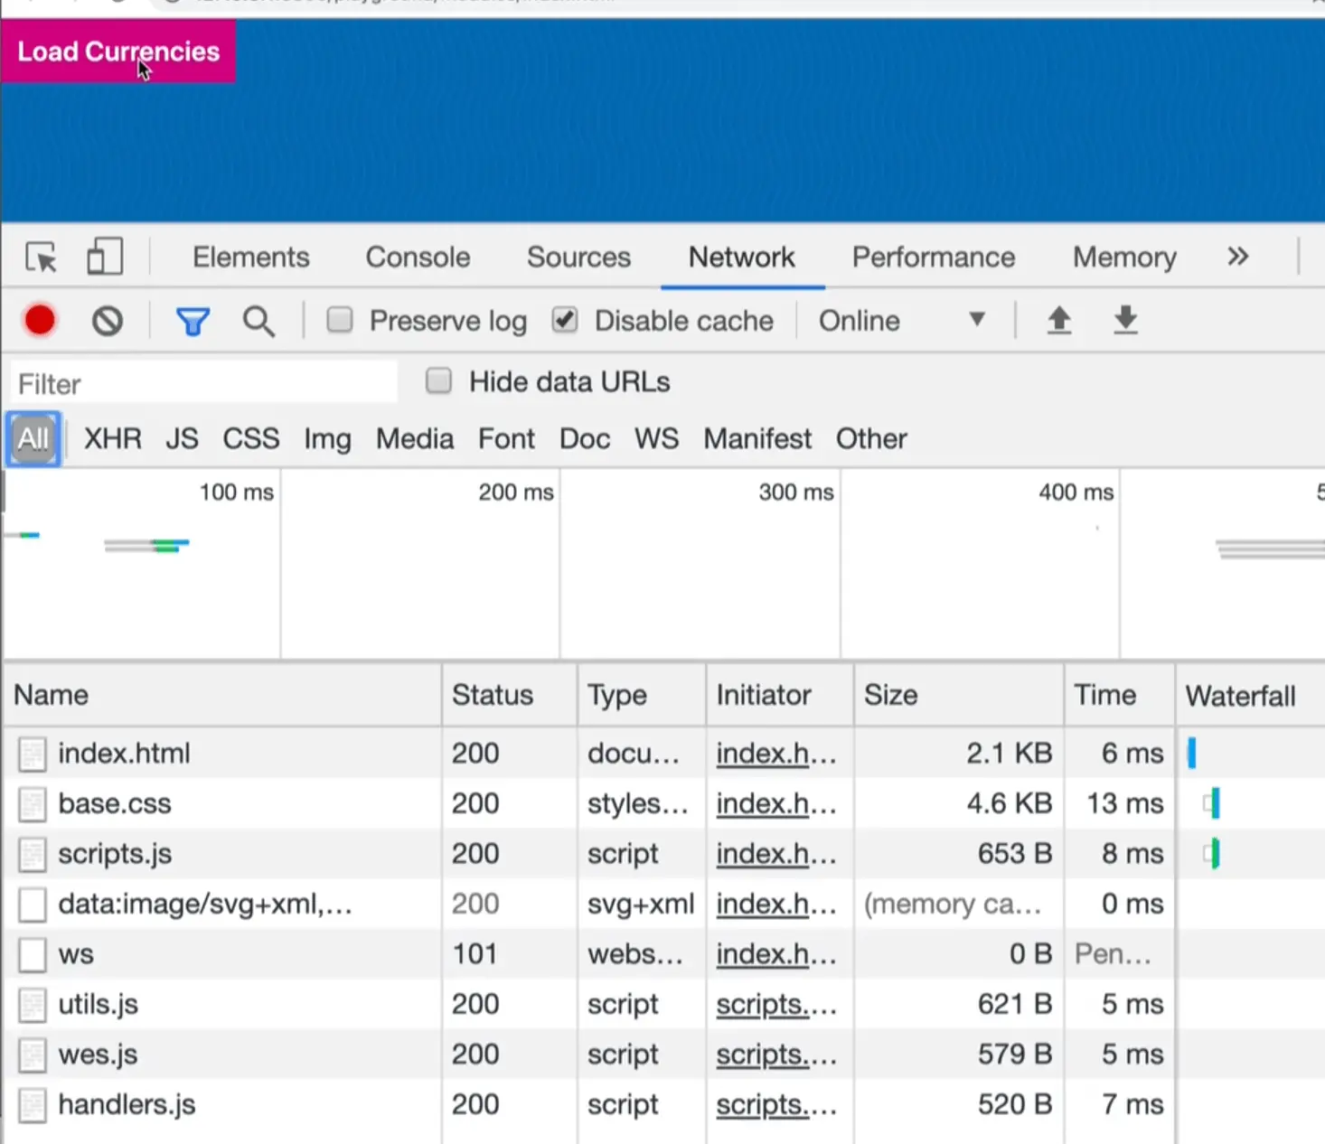Open the Performance tab

(x=932, y=257)
